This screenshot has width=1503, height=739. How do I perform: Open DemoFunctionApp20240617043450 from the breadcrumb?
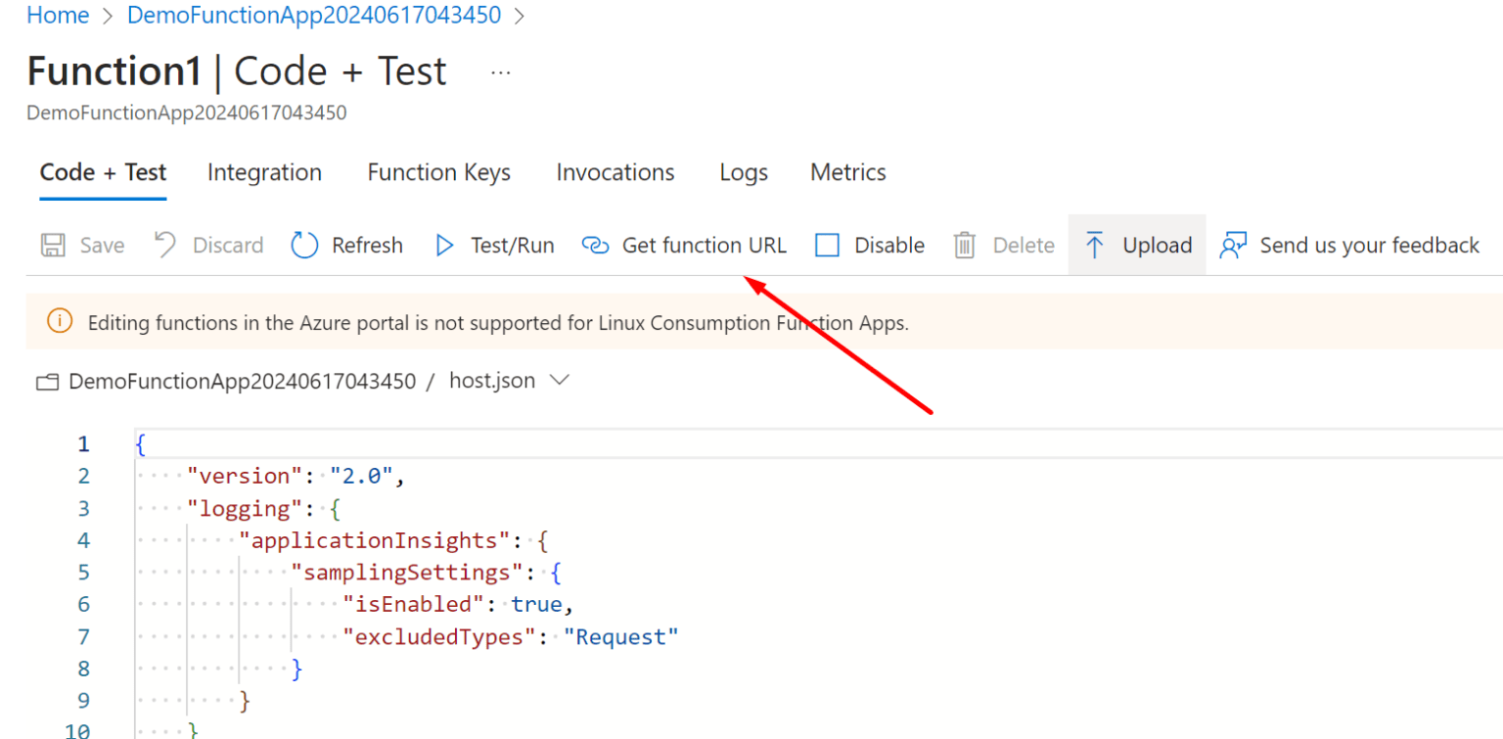tap(314, 15)
